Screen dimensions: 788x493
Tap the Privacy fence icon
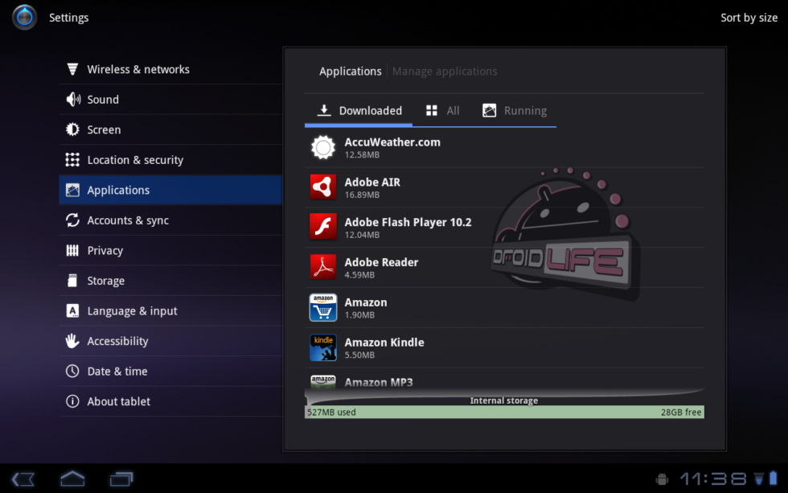point(72,250)
